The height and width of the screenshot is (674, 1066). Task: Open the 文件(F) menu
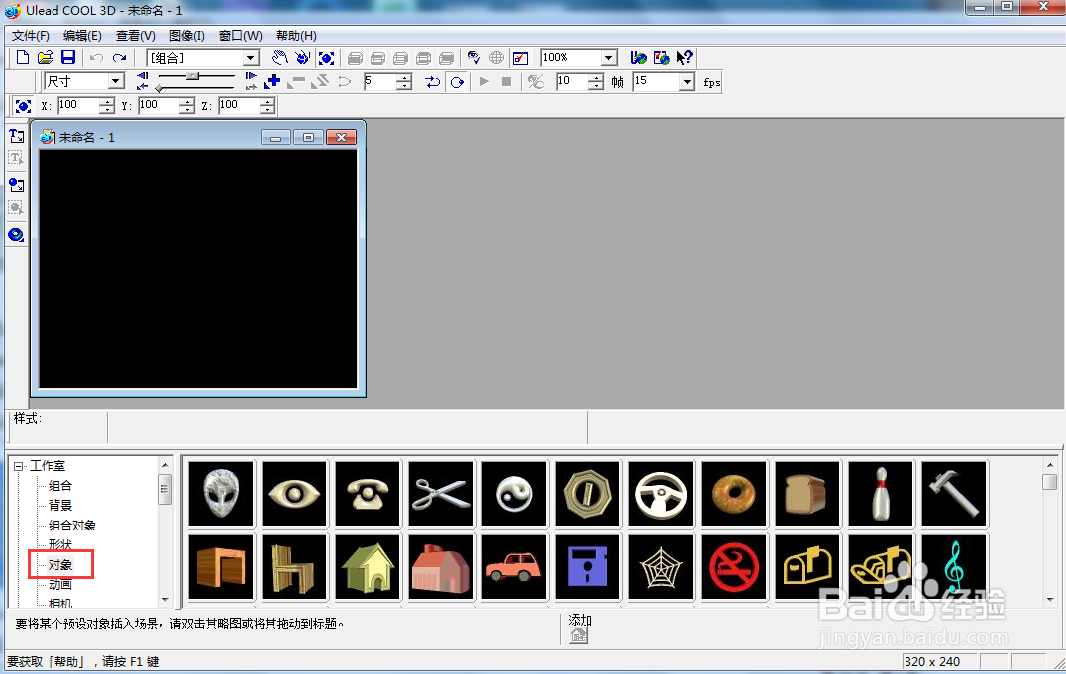click(31, 36)
